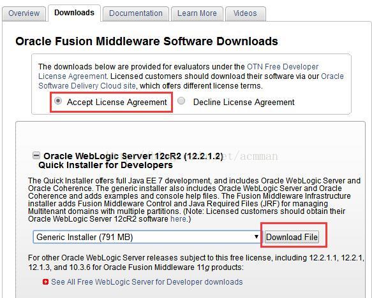Click the Oracle Fusion Middleware Software Downloads heading

coord(147,41)
